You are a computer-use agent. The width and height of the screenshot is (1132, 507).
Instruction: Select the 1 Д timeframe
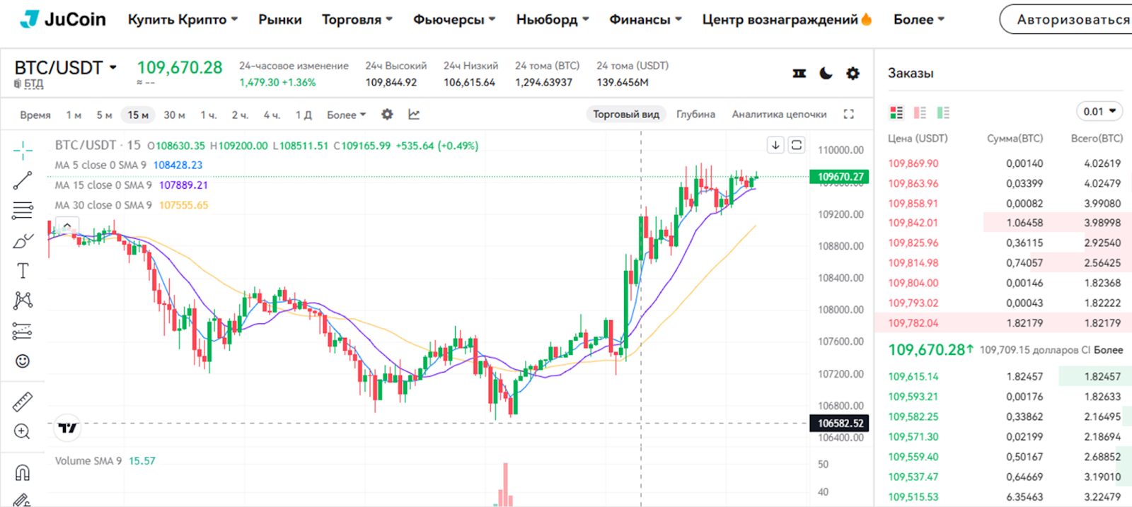point(304,115)
